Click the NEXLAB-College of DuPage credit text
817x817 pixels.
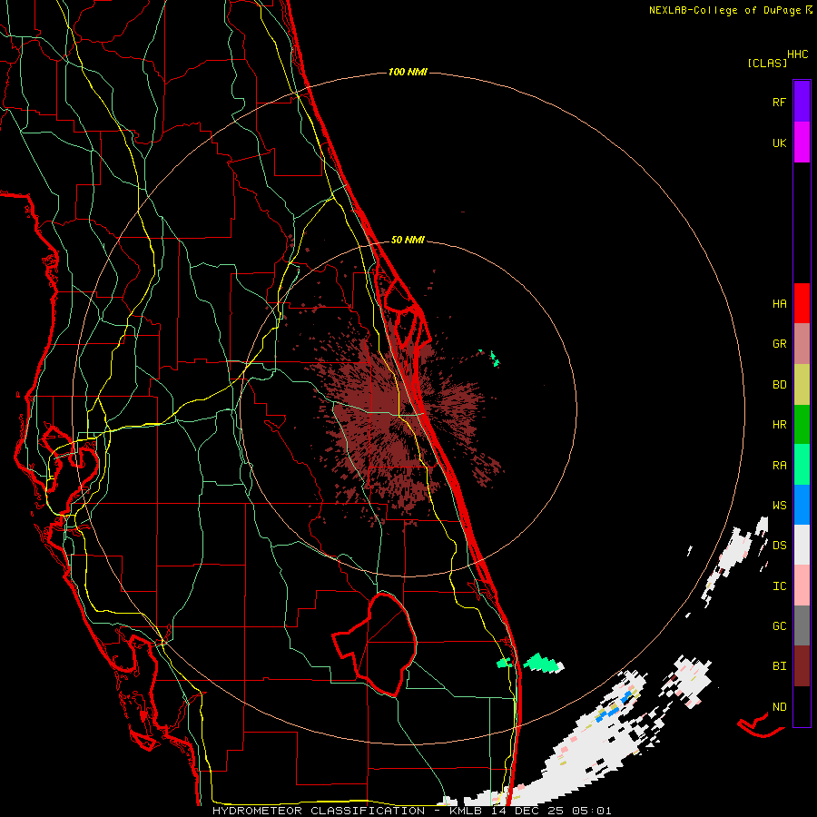point(724,10)
